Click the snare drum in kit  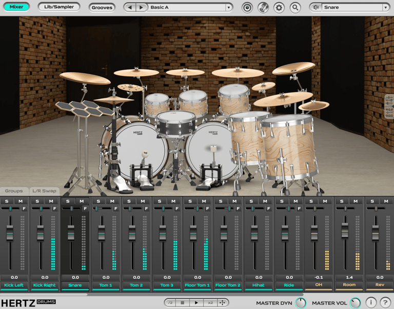pos(175,123)
